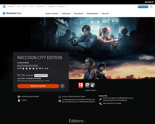155x124 pixels.
Task: Click the single player person icon
Action: tap(19, 100)
